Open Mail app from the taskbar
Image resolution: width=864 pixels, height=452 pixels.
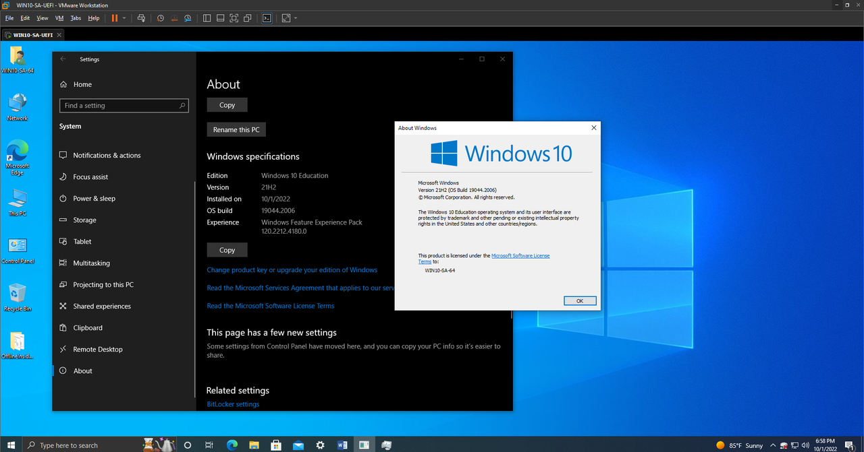click(x=298, y=445)
